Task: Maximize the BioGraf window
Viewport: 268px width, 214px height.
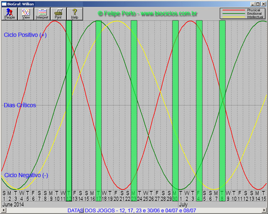Action: (x=258, y=4)
